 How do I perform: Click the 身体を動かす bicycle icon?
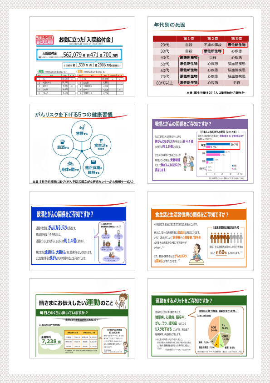[70, 163]
